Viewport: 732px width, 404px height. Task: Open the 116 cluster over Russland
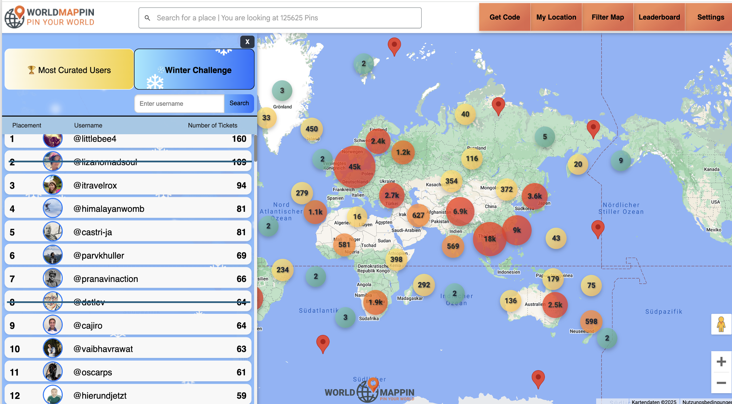coord(472,159)
